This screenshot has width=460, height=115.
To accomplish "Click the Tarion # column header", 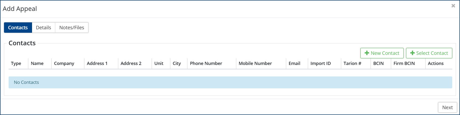I will [x=352, y=63].
